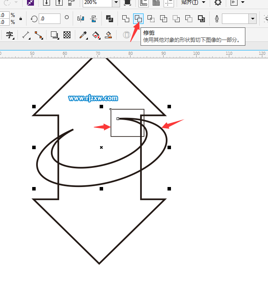Screen dimensions: 268x284
Task: Click the Weld objects icon
Action: [126, 19]
